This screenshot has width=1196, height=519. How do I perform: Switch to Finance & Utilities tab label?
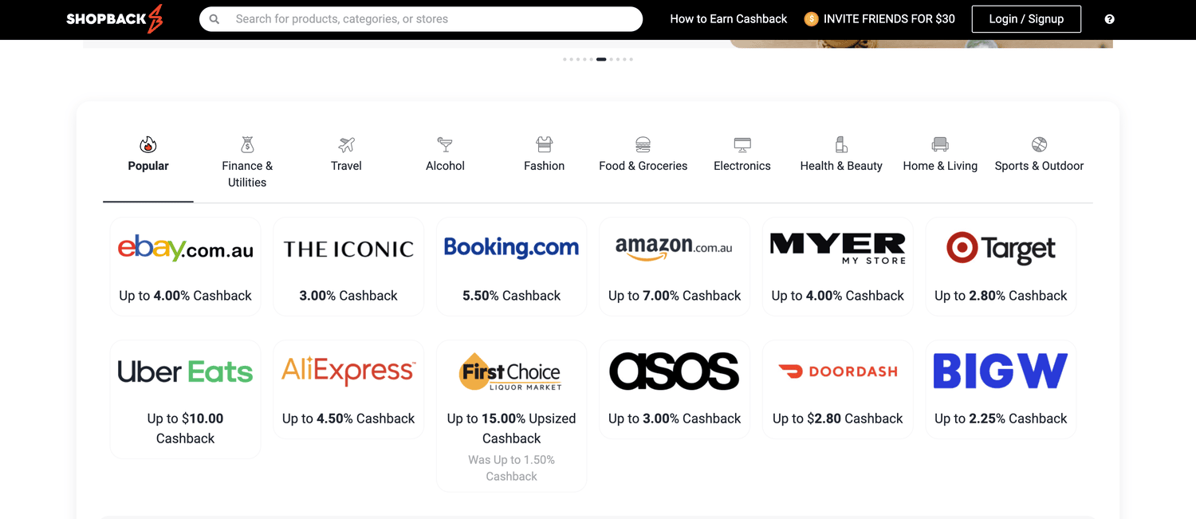coord(247,174)
